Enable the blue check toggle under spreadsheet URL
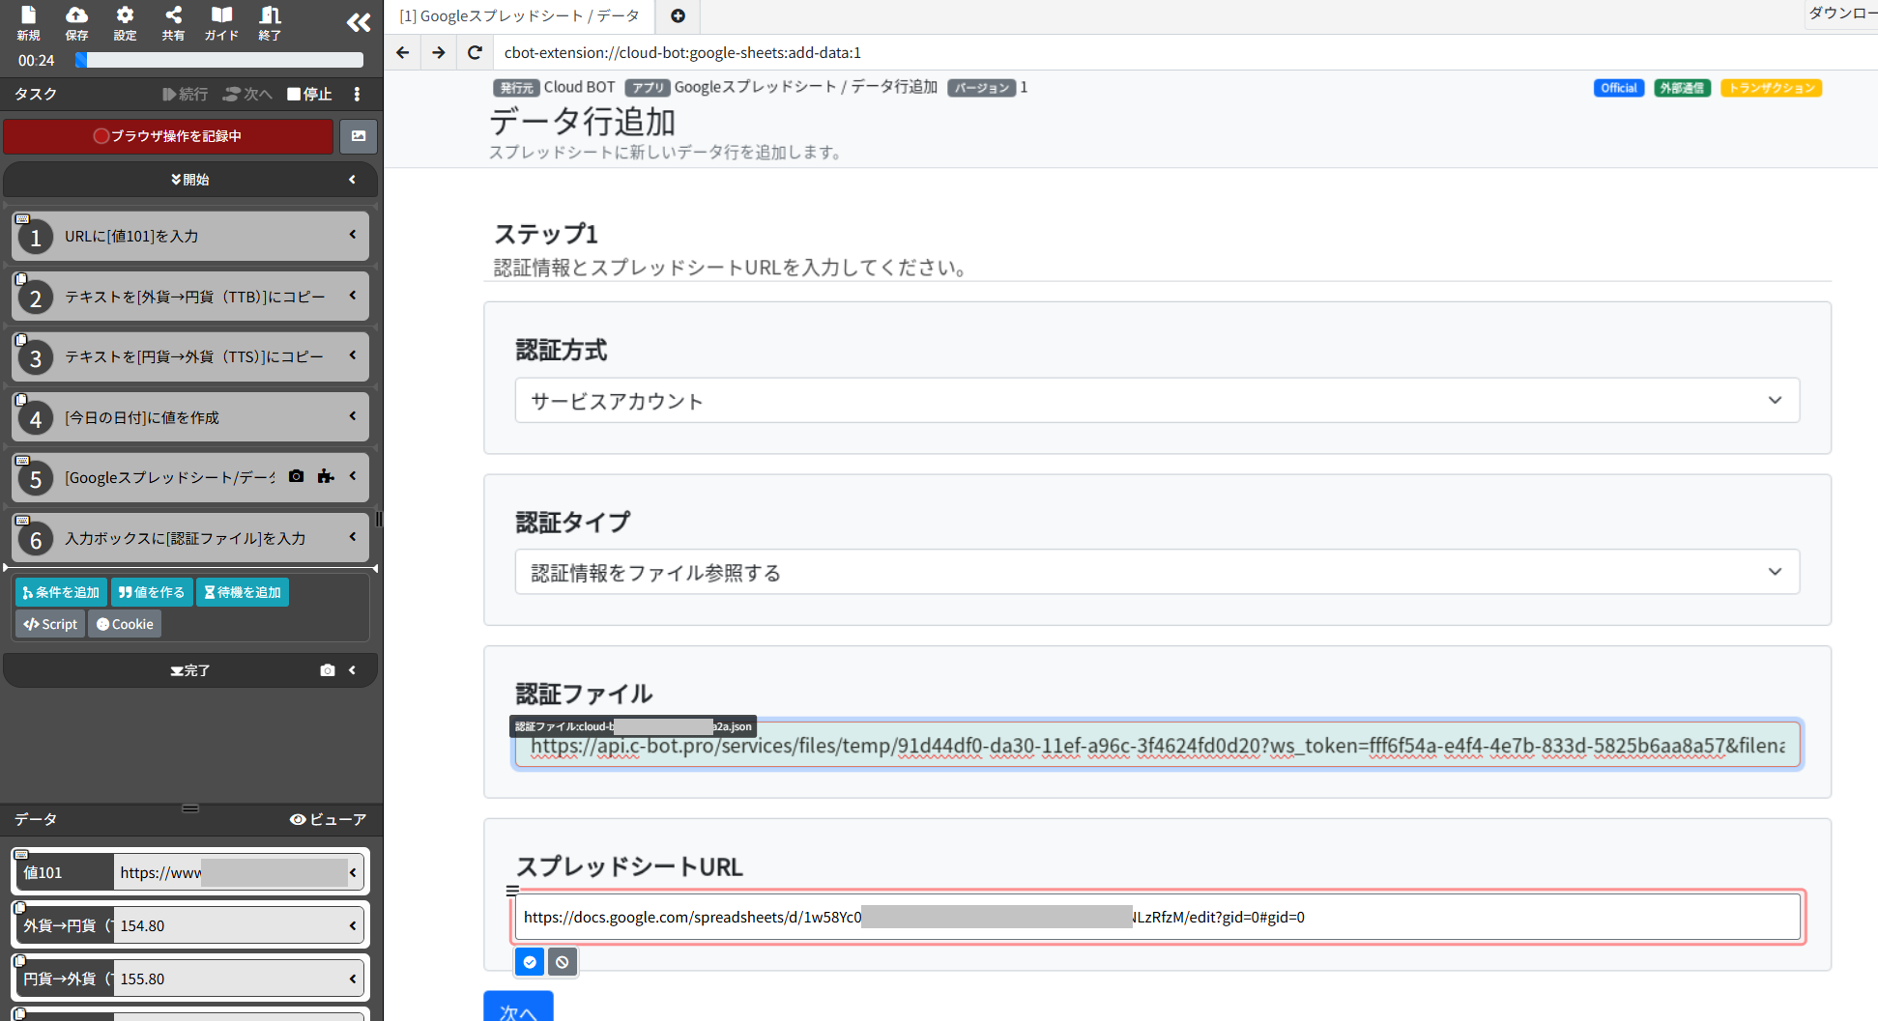The width and height of the screenshot is (1878, 1021). [x=530, y=961]
